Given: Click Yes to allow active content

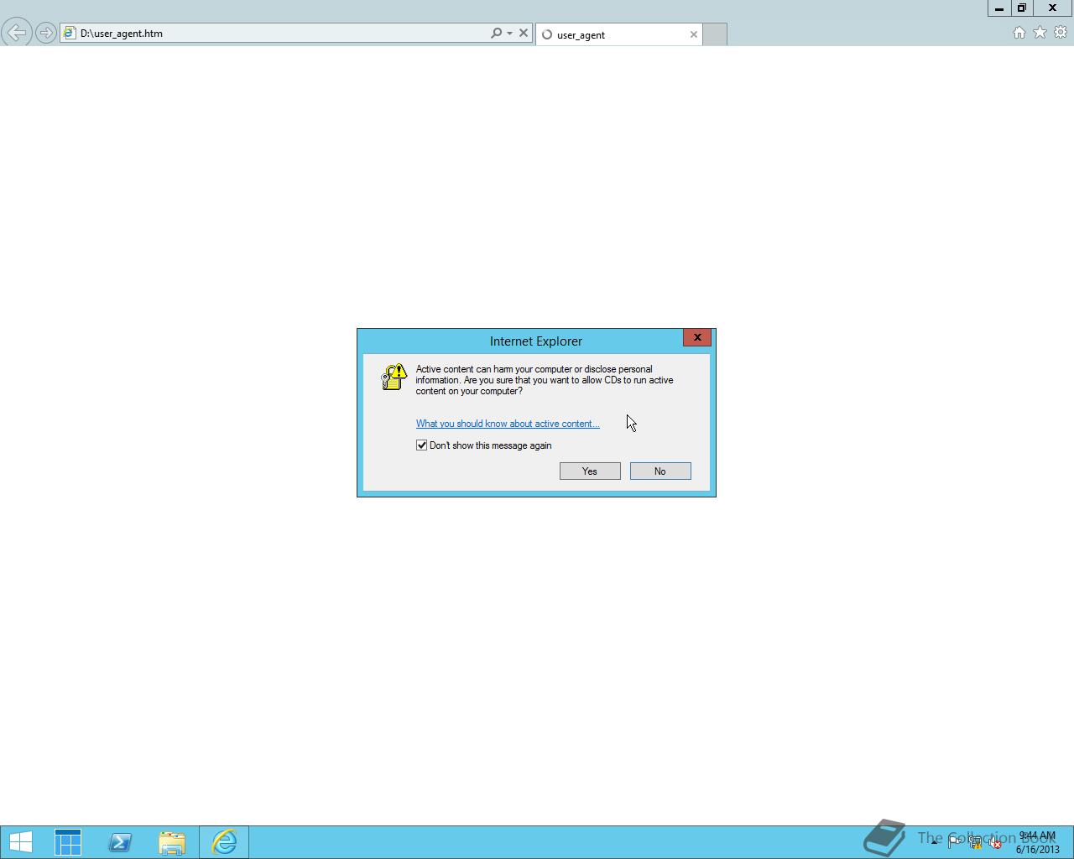Looking at the screenshot, I should (590, 471).
